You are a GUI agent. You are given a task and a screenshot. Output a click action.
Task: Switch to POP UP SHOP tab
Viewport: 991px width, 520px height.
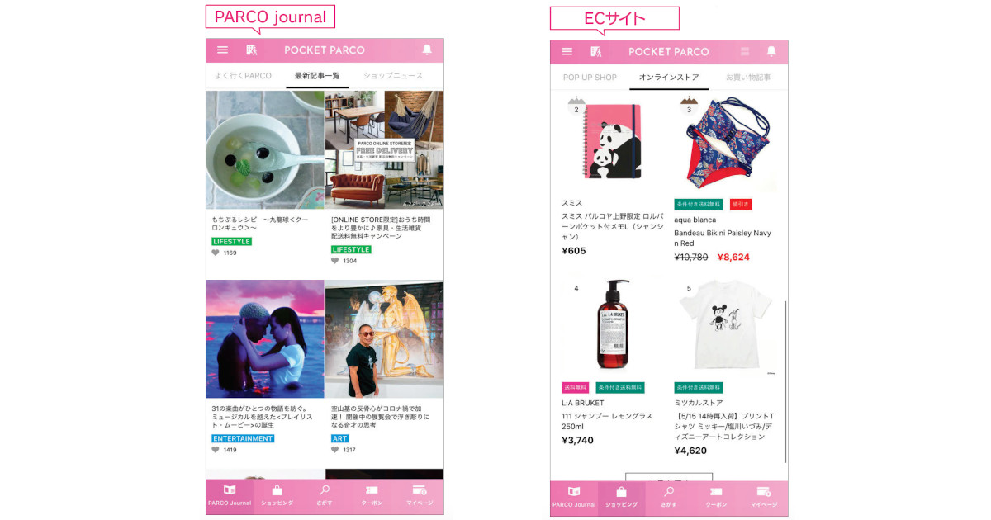(590, 78)
